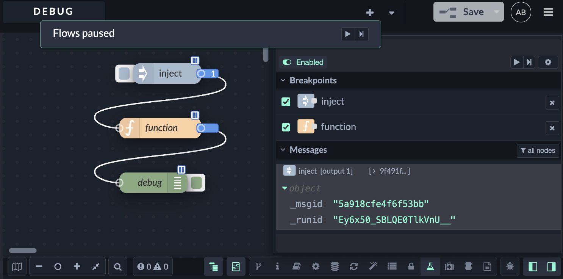Open the AB user account menu
The width and height of the screenshot is (563, 279).
[x=521, y=12]
